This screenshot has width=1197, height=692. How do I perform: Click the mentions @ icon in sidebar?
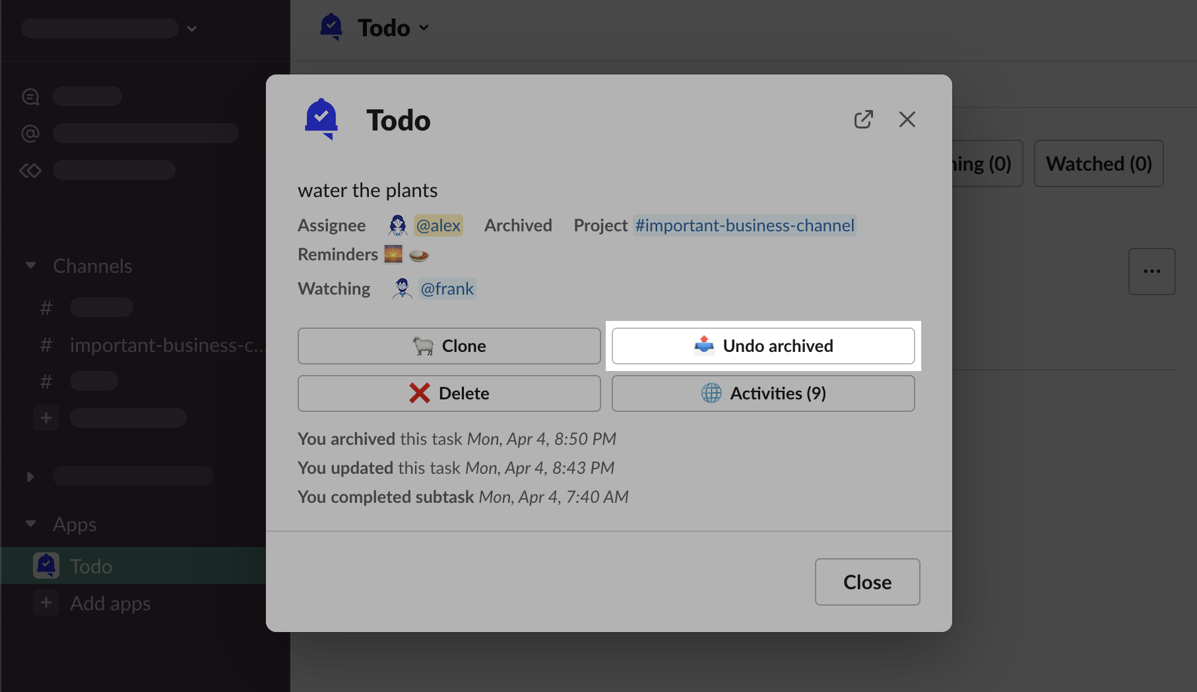click(30, 133)
